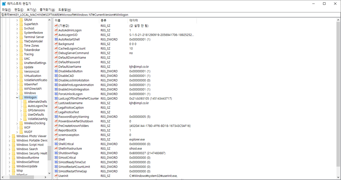The height and width of the screenshot is (180, 341).
Task: Expand the VolatileUserMg subkey
Action: (x=21, y=119)
